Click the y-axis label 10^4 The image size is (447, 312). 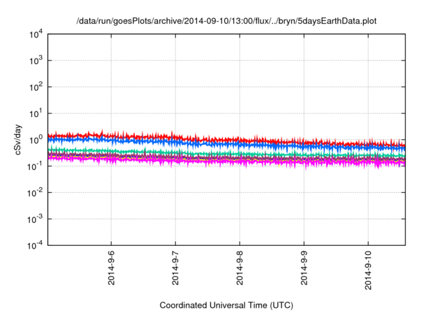click(x=36, y=34)
